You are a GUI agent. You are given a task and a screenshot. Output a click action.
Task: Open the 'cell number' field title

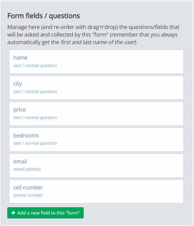[x=28, y=188]
